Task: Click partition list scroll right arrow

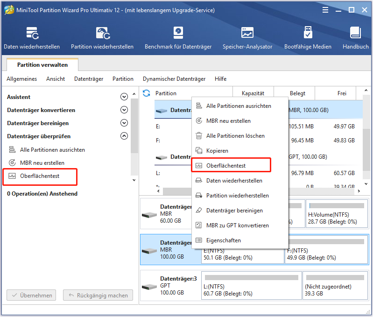Action: [359, 191]
